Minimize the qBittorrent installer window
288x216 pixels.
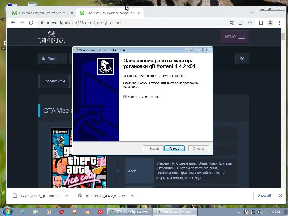click(x=189, y=50)
